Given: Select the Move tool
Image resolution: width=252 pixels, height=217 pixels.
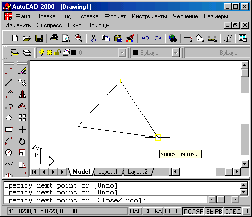Looking at the screenshot, I should [22, 130].
